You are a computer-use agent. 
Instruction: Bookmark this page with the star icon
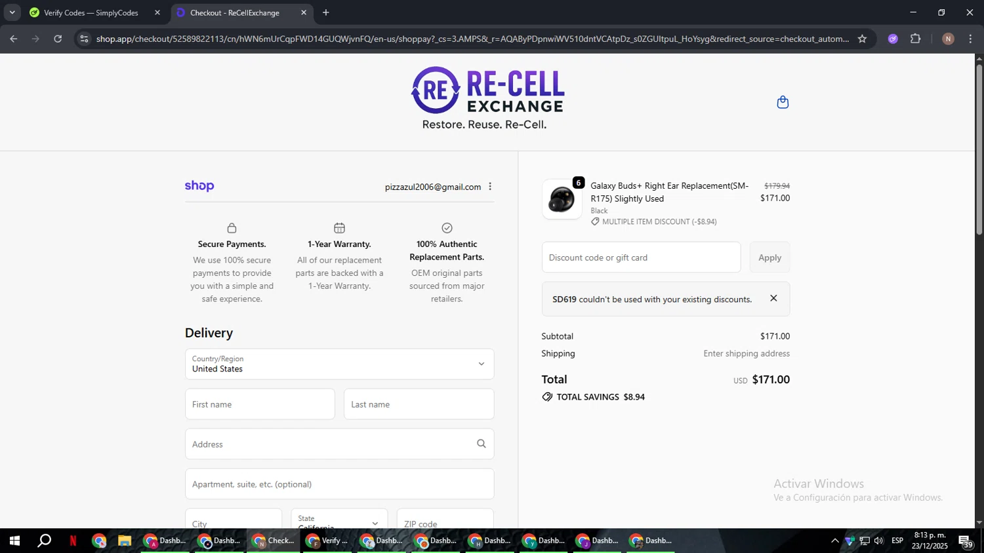point(862,39)
